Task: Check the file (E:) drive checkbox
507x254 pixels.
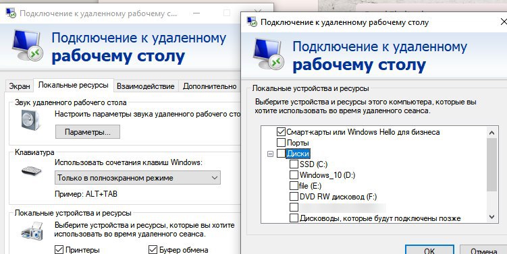Action: (294, 185)
